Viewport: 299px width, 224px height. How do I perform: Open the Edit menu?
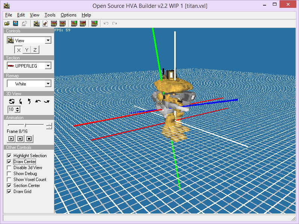(x=21, y=15)
